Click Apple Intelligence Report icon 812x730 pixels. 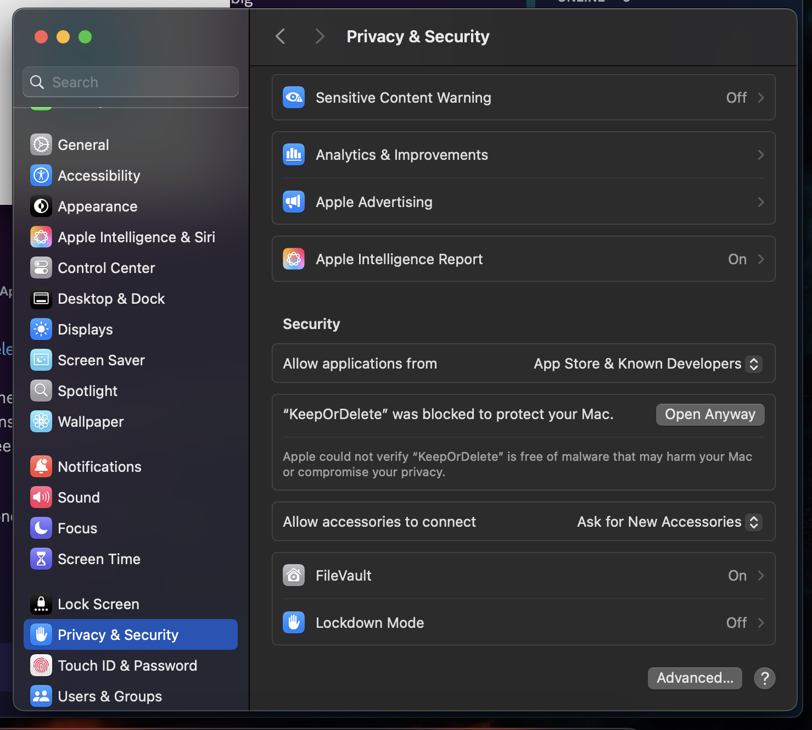point(294,259)
